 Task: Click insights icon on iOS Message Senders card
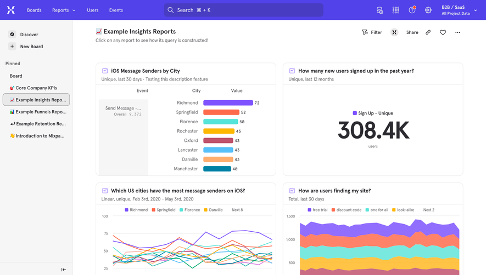coord(105,71)
